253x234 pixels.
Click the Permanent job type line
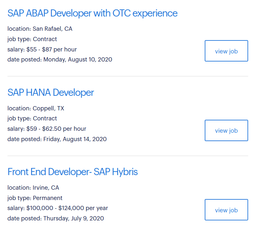[x=35, y=198]
